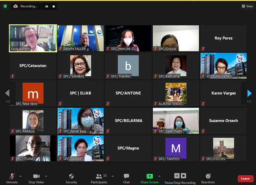Select the SPC/GAMBET video tile
Viewport: 256px width, 185px height.
coord(81,148)
